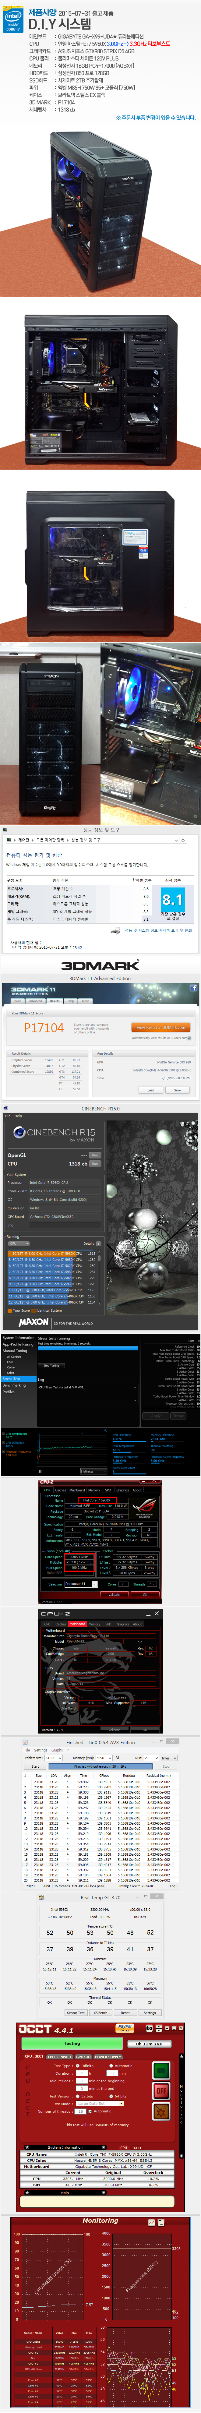Open Caches tab in ROG CPU-Z

pos(61,1490)
